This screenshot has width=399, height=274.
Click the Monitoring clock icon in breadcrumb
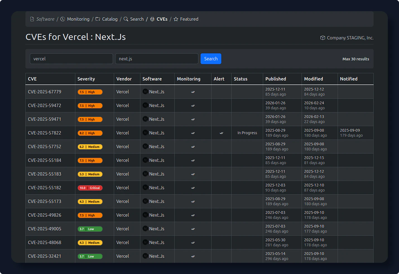tap(63, 19)
